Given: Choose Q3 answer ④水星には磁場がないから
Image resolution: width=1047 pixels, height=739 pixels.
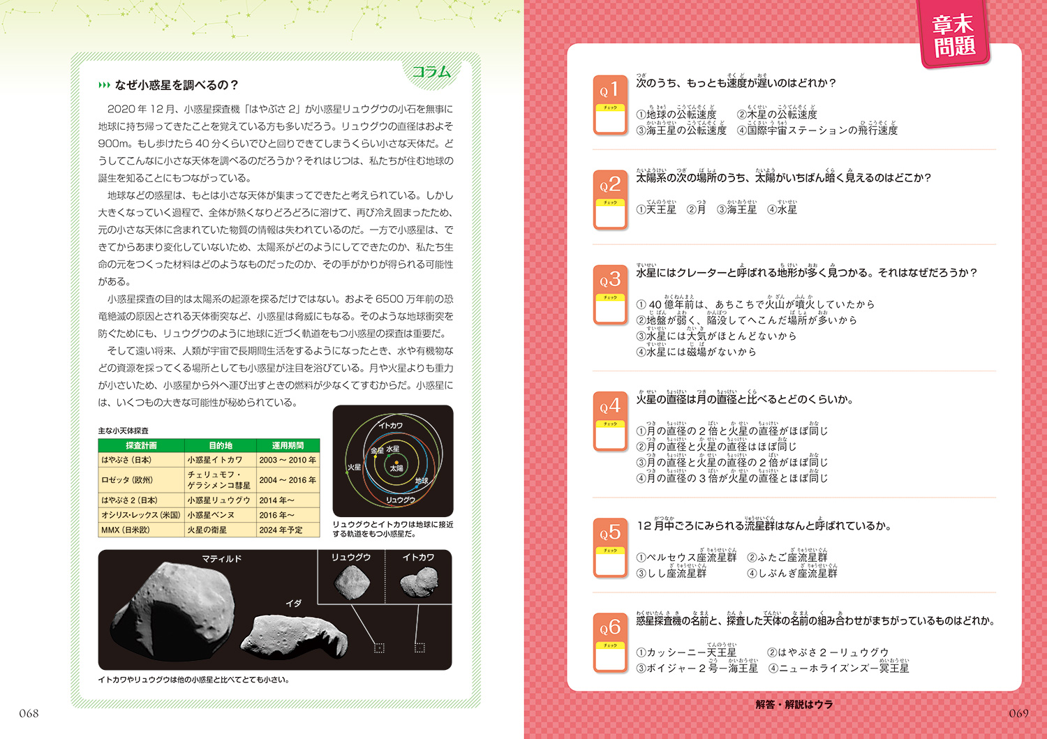Looking at the screenshot, I should pos(697,352).
